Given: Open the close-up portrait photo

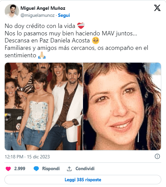Looking at the screenshot, I should tap(122, 106).
